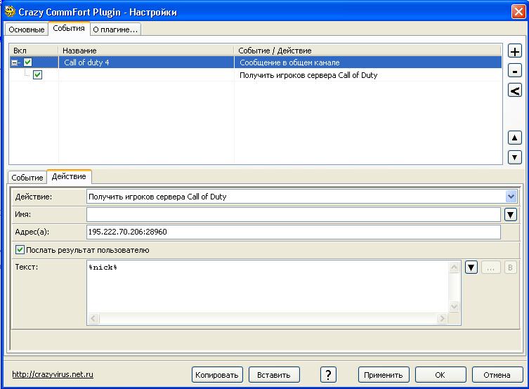The image size is (529, 389).
Task: Disable 'Послать результат пользователю' checkbox
Action: [x=20, y=250]
